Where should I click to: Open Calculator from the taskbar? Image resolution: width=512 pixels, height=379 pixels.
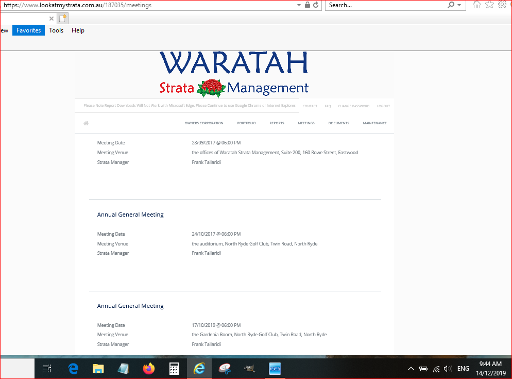(x=174, y=369)
